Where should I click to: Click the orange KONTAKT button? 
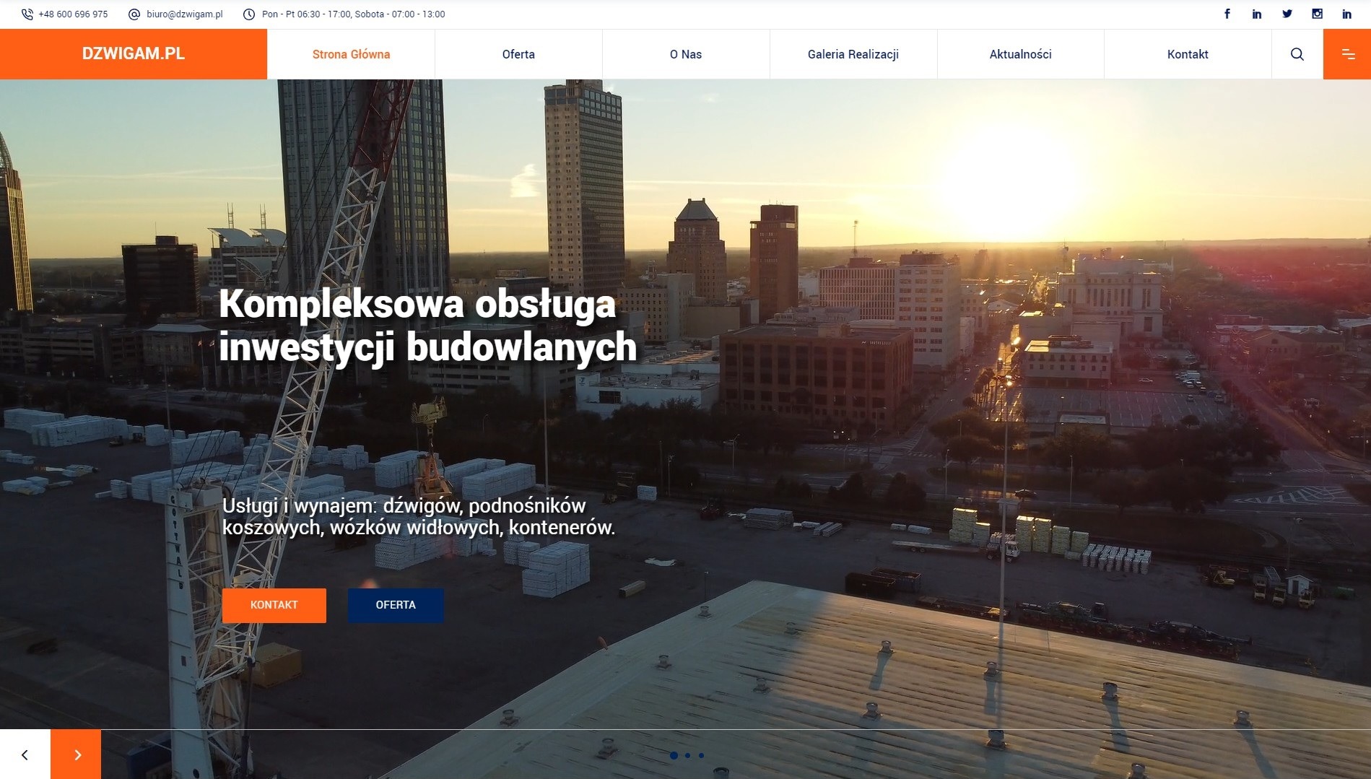274,605
